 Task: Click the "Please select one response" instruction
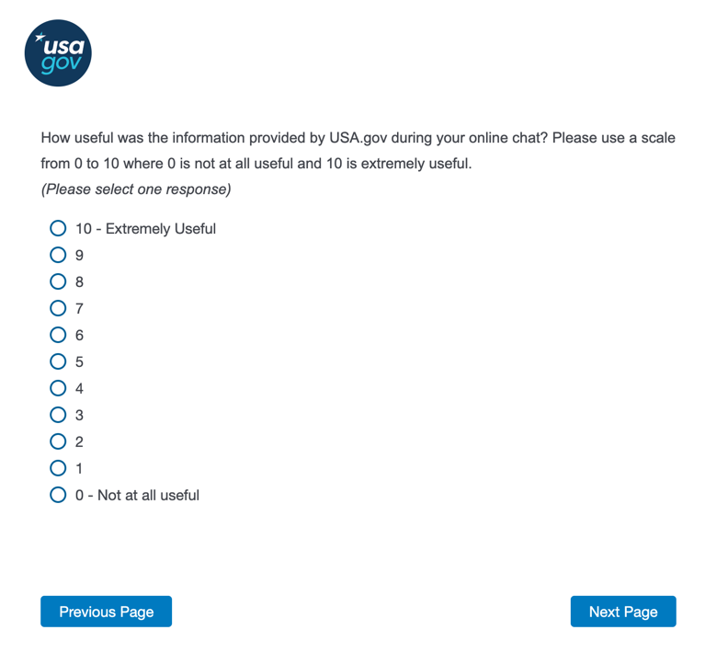135,190
